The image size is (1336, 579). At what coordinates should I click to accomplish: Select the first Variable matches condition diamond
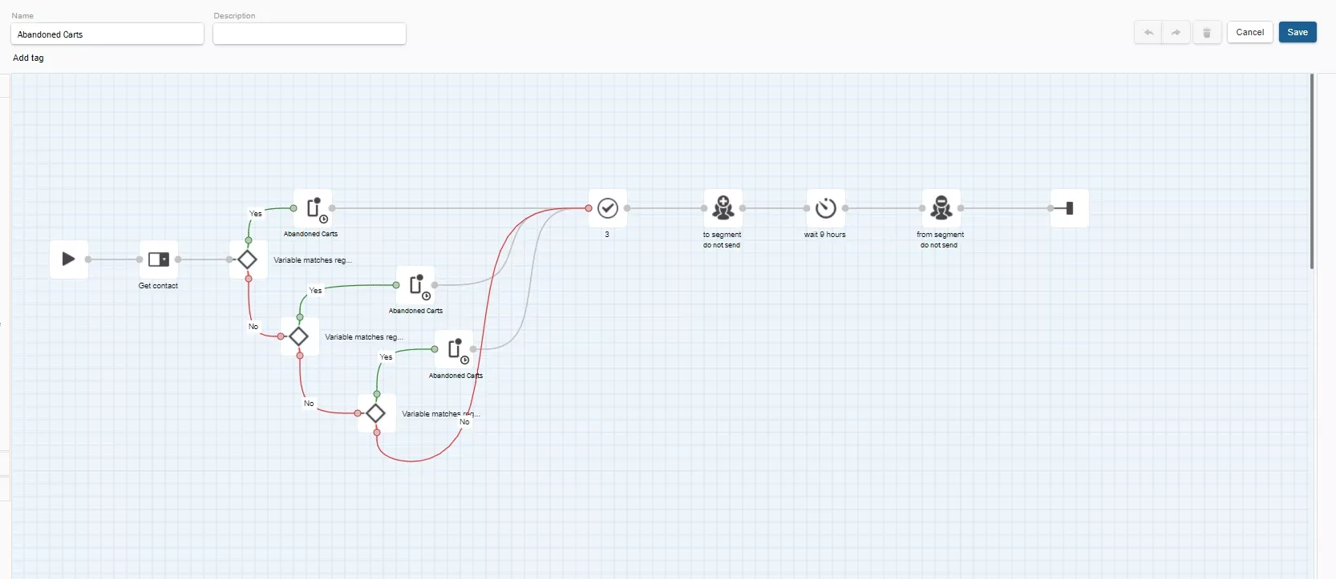249,259
